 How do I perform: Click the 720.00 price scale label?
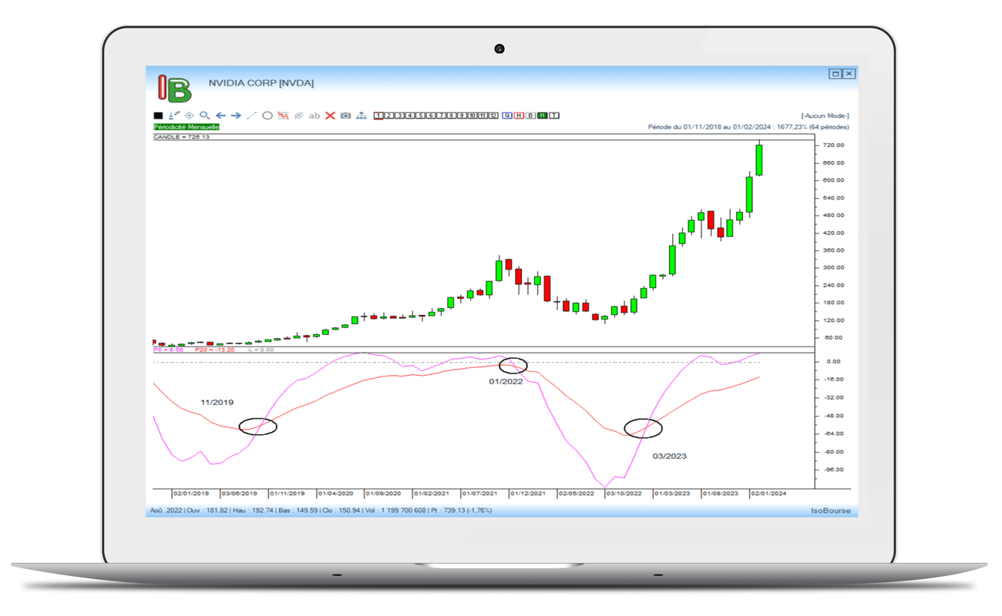834,146
